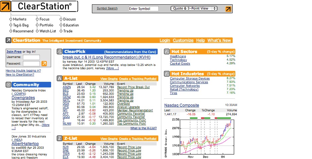Click the Help link
The width and height of the screenshot is (312, 159).
pyautogui.click(x=200, y=40)
